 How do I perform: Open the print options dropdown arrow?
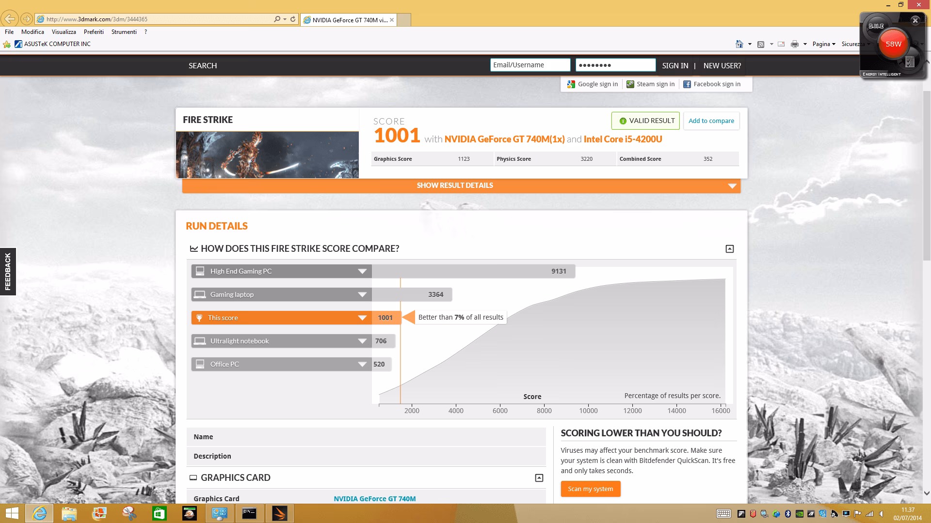[x=805, y=44]
